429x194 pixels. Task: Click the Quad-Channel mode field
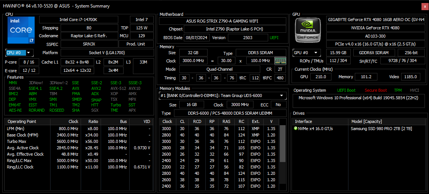coord(220,69)
